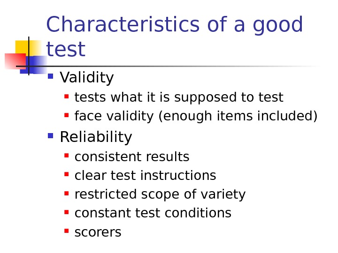338x253 pixels.
Task: Select the red gradient decorative square
Action: click(x=14, y=61)
